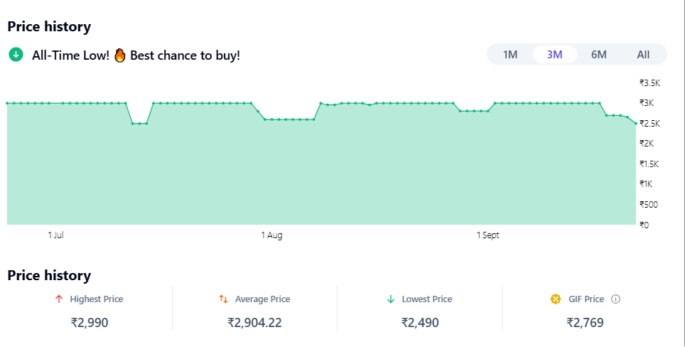Click the 1 Sept axis label

point(487,235)
